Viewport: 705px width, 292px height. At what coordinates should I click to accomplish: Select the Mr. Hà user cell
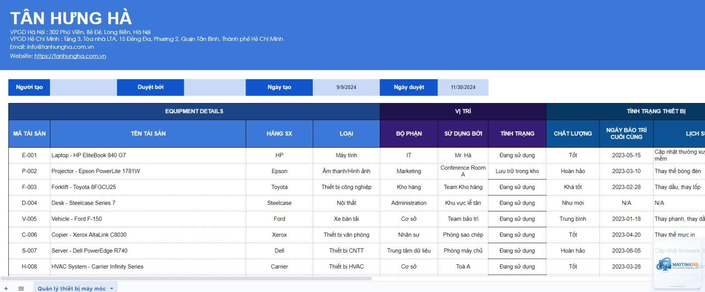[463, 155]
